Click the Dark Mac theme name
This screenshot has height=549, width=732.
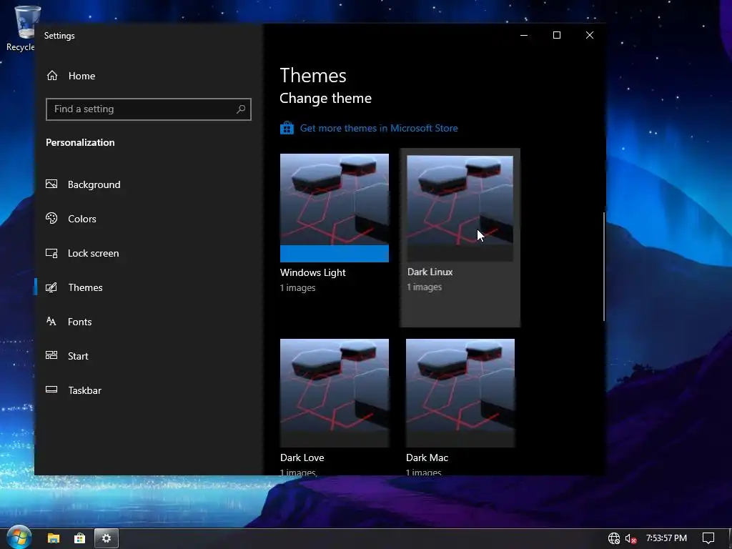click(427, 457)
